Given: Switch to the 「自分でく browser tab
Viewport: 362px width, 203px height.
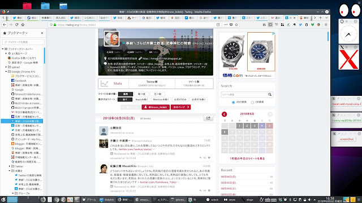Looking at the screenshot, I should [104, 17].
